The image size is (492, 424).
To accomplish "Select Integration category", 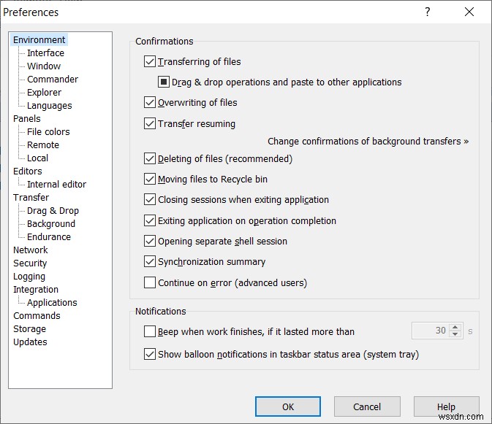I will [x=36, y=290].
